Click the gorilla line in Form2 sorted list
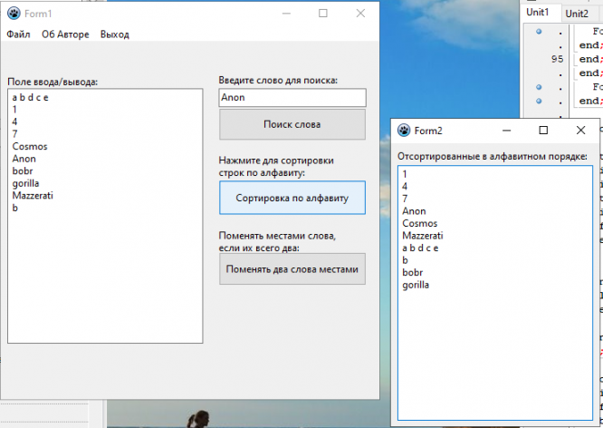The image size is (603, 428). pyautogui.click(x=416, y=285)
